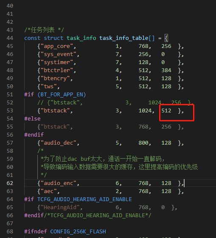Click value 384 on btctrler line
Image resolution: width=216 pixels, height=238 pixels.
tap(166, 70)
